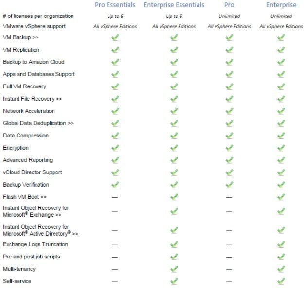Click Pre and post job scripts dash under Pro Essentials

pyautogui.click(x=115, y=257)
